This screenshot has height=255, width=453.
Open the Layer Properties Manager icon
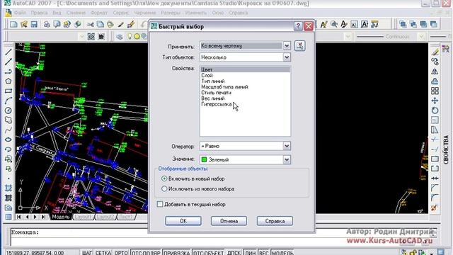(x=120, y=36)
